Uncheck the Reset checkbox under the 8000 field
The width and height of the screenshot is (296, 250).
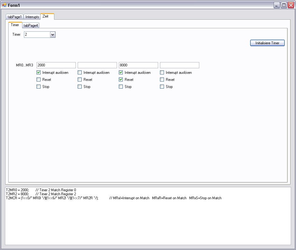(x=121, y=80)
